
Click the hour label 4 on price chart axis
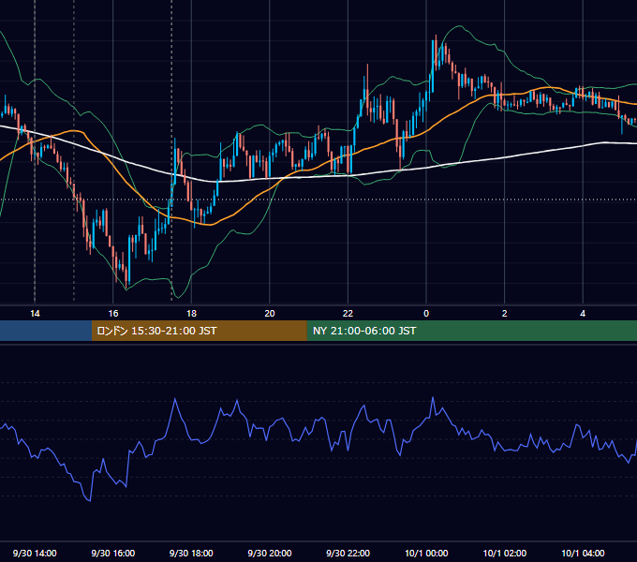click(583, 314)
